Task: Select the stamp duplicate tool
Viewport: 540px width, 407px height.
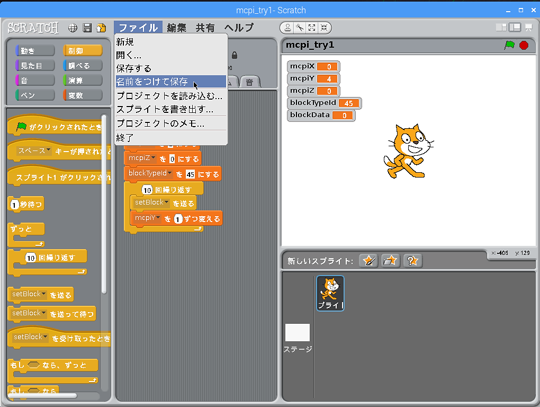Action: (287, 28)
